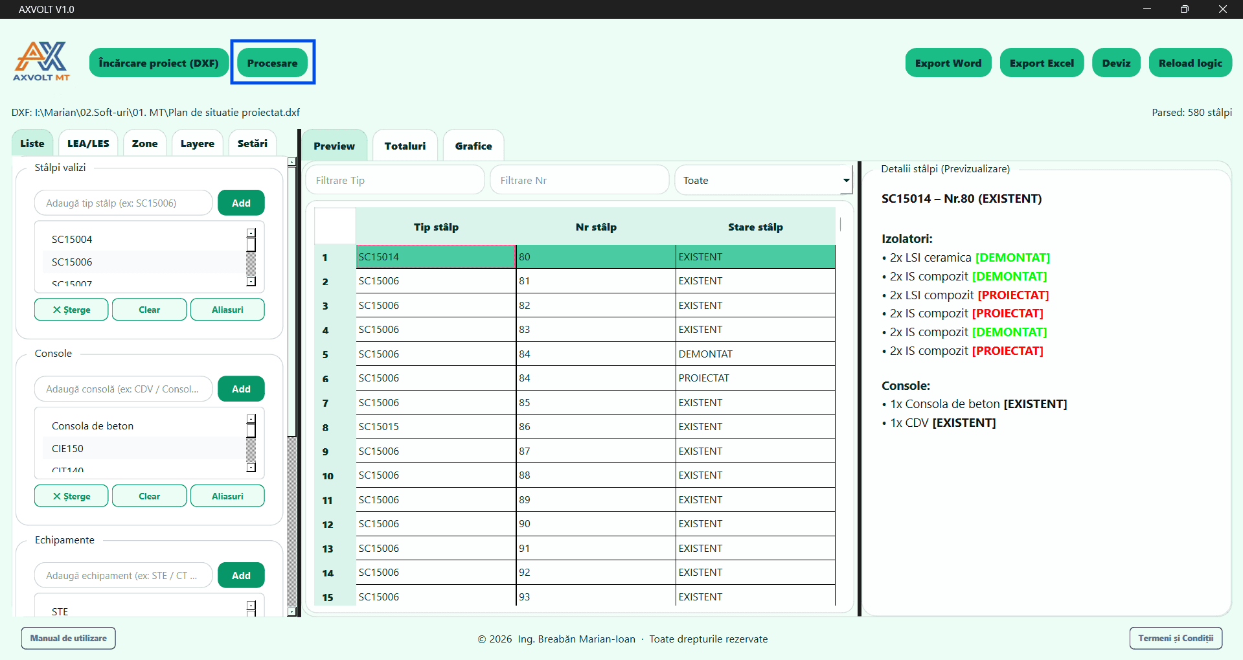Open the Toate state dropdown
The width and height of the screenshot is (1243, 660).
pyautogui.click(x=764, y=180)
